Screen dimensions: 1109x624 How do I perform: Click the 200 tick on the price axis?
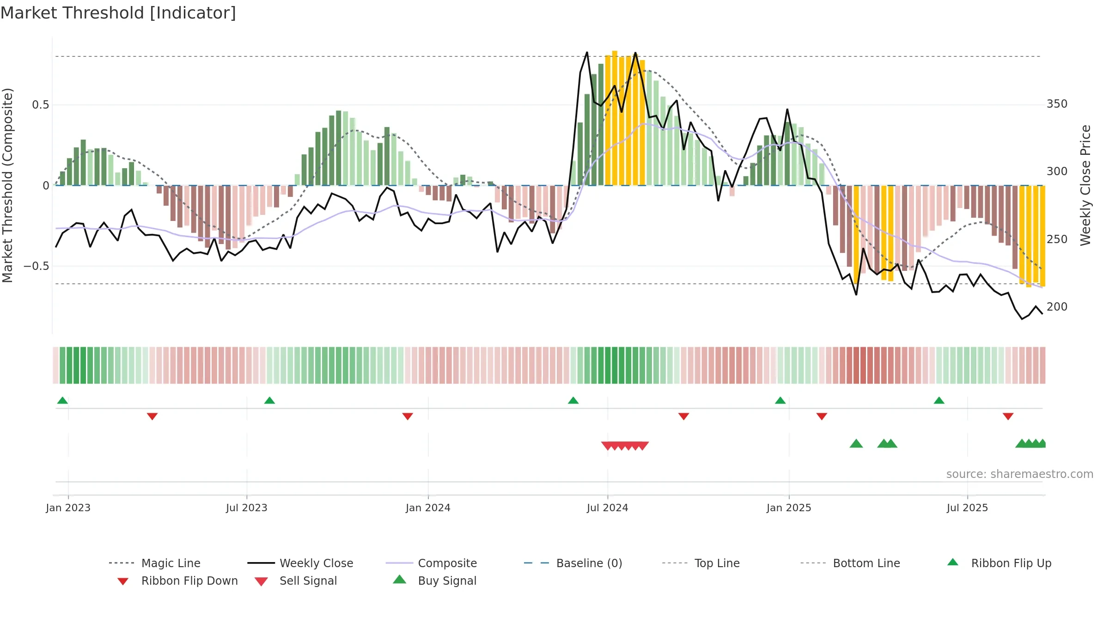coord(1057,306)
